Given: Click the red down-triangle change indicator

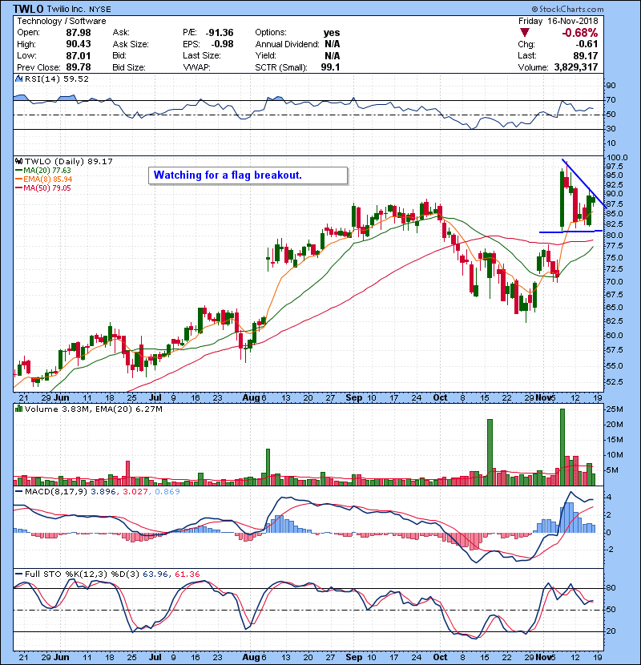Looking at the screenshot, I should pyautogui.click(x=525, y=33).
